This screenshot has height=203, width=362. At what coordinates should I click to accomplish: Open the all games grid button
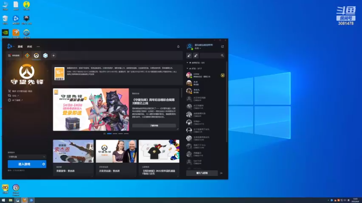pos(14,55)
